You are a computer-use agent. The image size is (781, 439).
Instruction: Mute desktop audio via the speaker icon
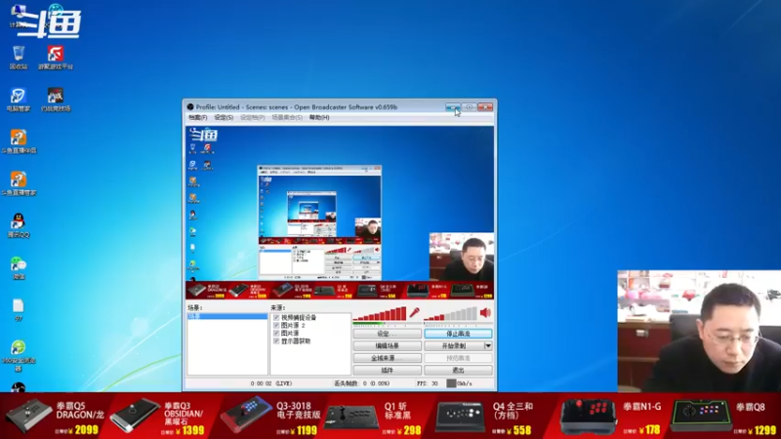[485, 313]
